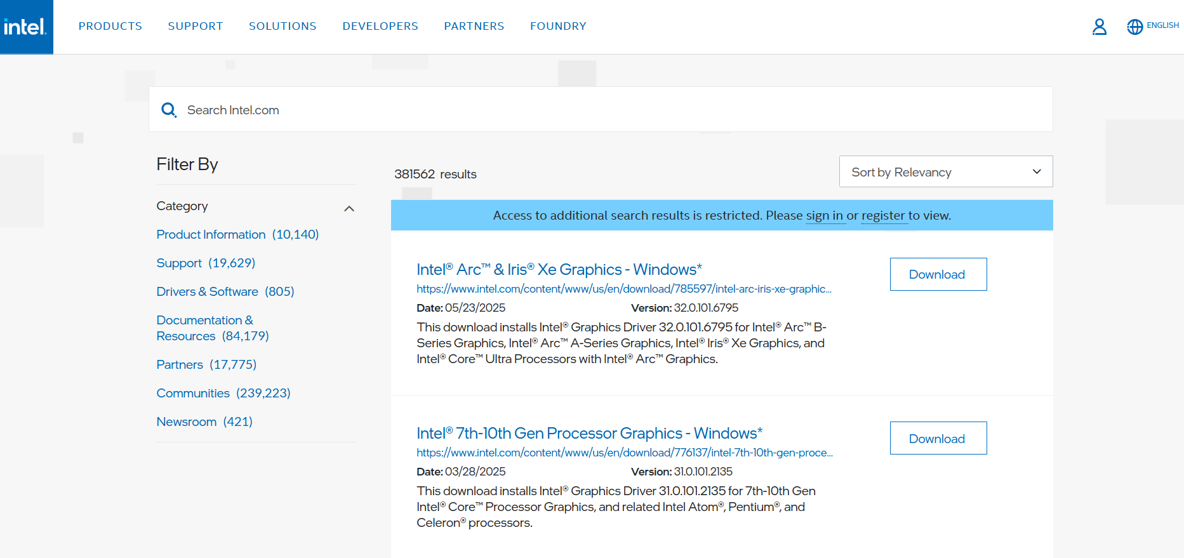
Task: Open the Foundry menu
Action: point(558,26)
